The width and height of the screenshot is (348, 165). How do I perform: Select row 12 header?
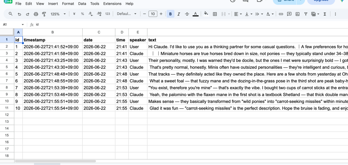(7, 115)
